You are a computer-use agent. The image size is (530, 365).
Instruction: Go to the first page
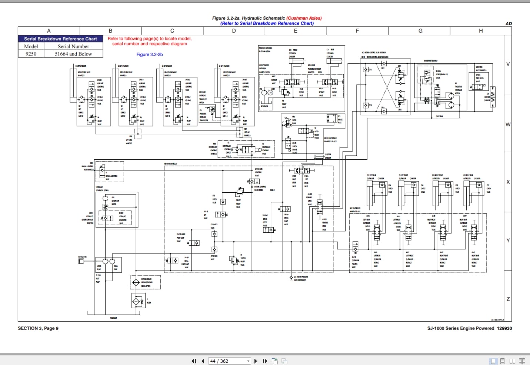tap(194, 361)
